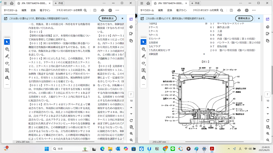Go to Home in left Acrobat window
273x153 pixels.
[12, 3]
